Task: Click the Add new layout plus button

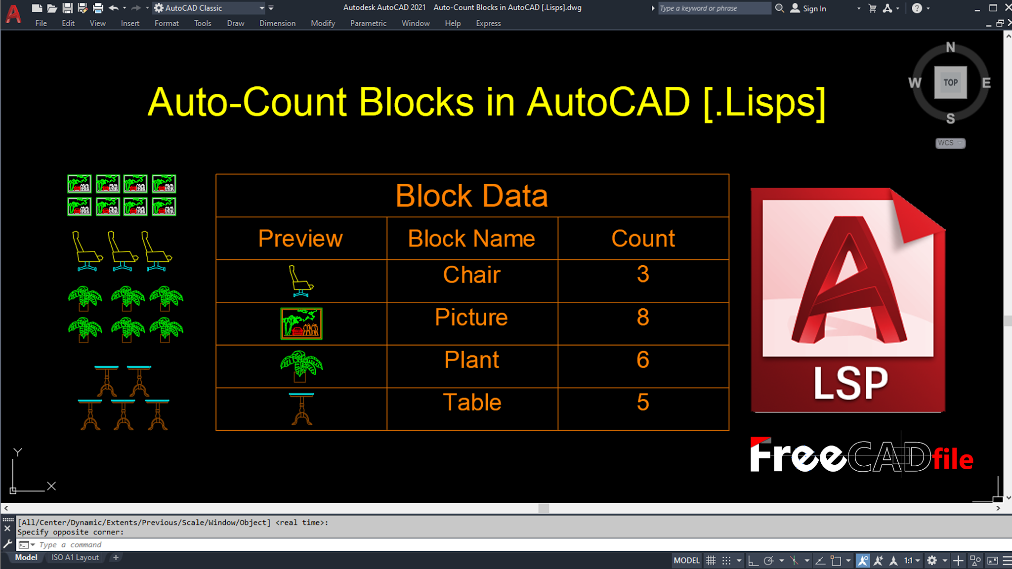Action: 117,558
